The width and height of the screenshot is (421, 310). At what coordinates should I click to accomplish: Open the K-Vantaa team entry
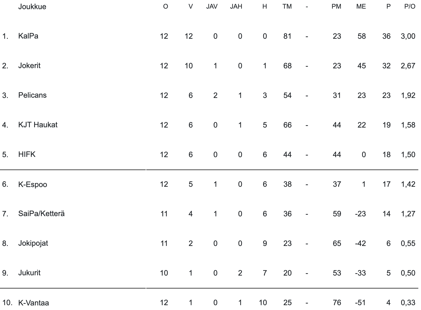click(x=34, y=303)
